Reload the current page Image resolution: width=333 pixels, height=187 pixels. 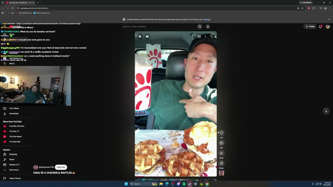click(x=12, y=8)
